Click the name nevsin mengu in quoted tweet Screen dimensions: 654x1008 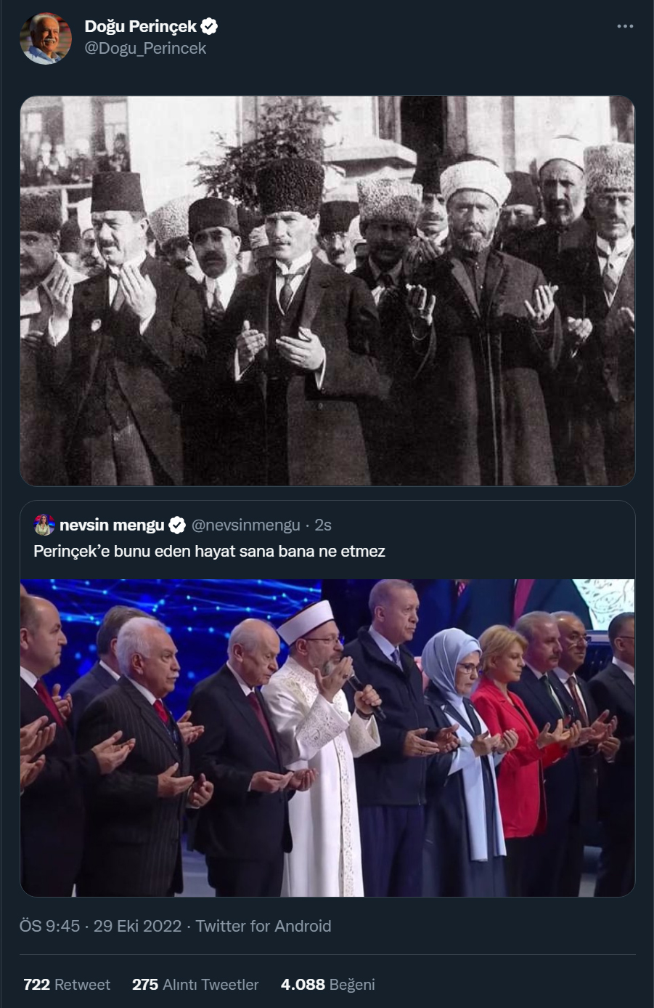[x=112, y=525]
